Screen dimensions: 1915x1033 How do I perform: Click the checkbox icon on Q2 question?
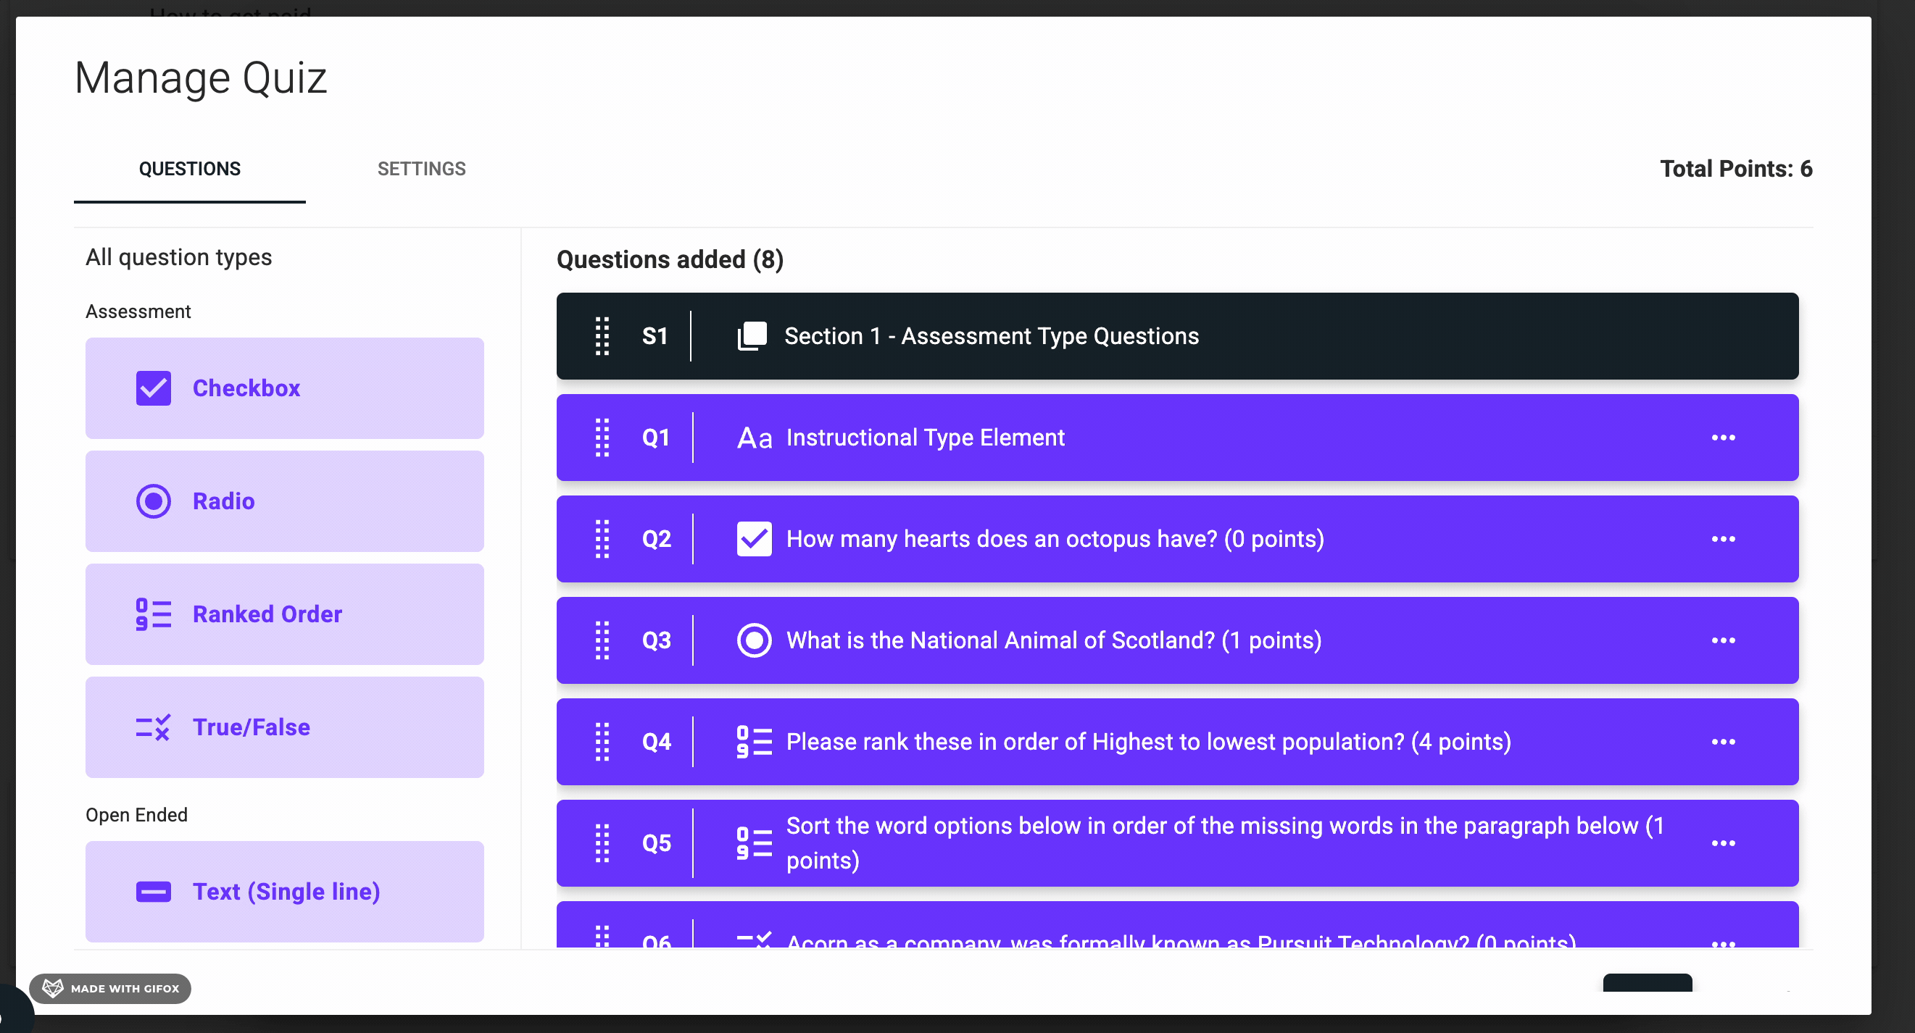point(754,539)
